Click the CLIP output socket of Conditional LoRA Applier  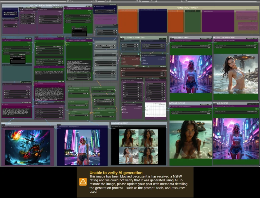(x=91, y=44)
